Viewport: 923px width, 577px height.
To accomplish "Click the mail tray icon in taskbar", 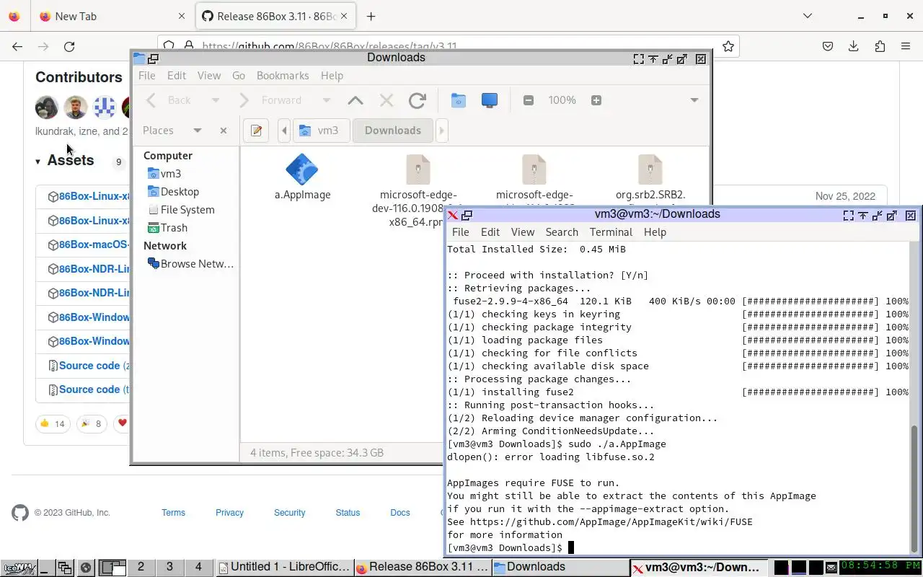I will (831, 568).
